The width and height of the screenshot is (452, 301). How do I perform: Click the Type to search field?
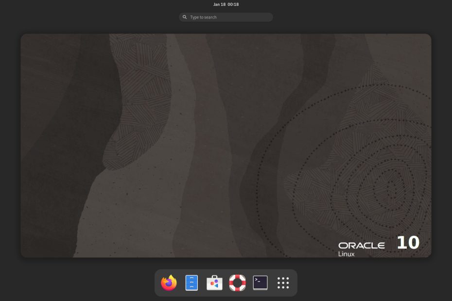click(x=226, y=17)
